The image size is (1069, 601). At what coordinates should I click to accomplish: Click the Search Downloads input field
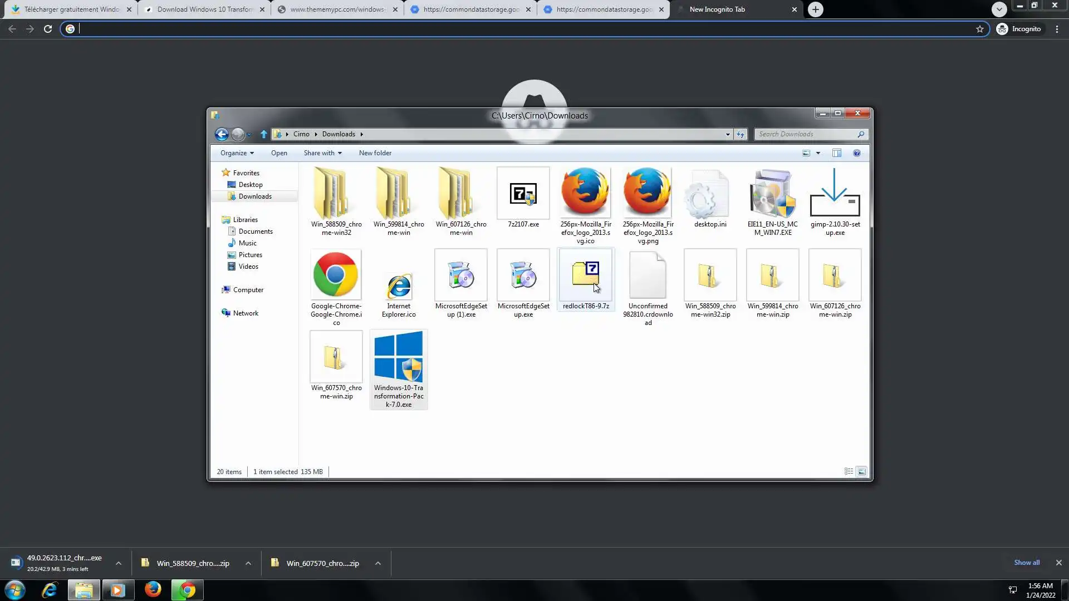(806, 134)
